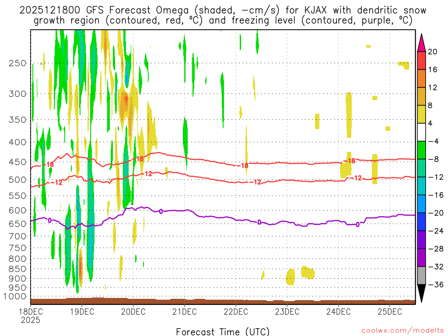Select the chart title line starting with 2025121800 GFS
The height and width of the screenshot is (336, 448).
pos(223,10)
